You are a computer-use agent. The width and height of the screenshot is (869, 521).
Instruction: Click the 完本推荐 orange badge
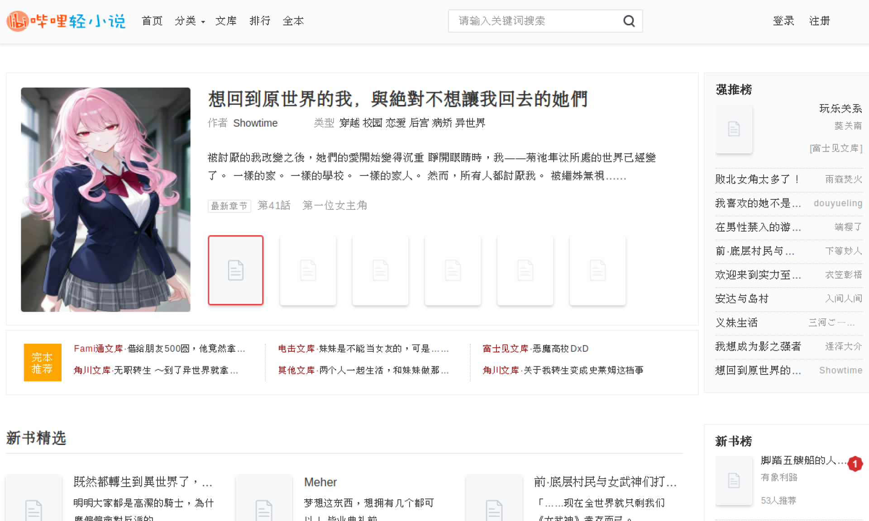tap(43, 363)
